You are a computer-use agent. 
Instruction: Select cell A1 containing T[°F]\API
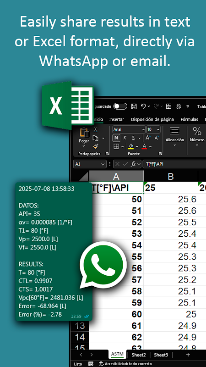(116, 188)
